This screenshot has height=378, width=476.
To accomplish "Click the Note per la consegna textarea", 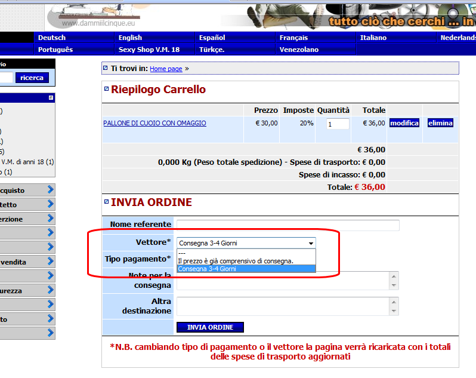I will 288,281.
